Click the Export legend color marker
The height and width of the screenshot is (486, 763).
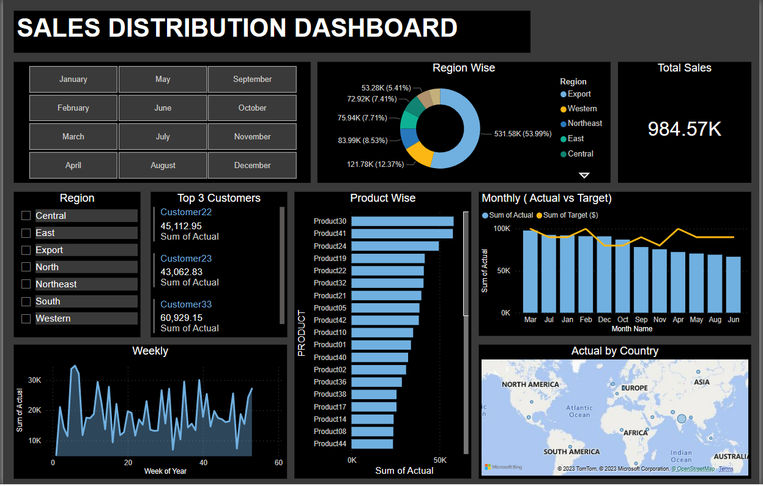[x=563, y=94]
